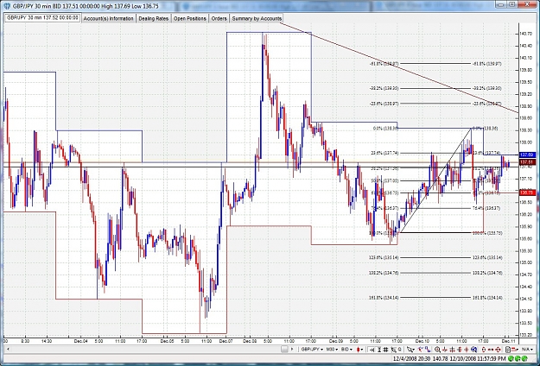Open the BID price type dropdown
This screenshot has width=540, height=366.
(x=346, y=350)
